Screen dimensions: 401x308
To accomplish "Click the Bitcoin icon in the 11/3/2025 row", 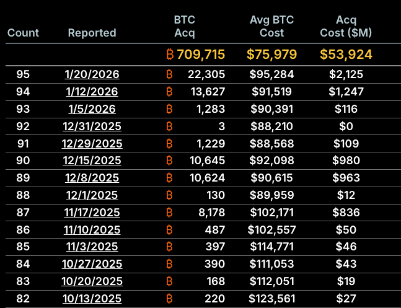I will [x=170, y=247].
